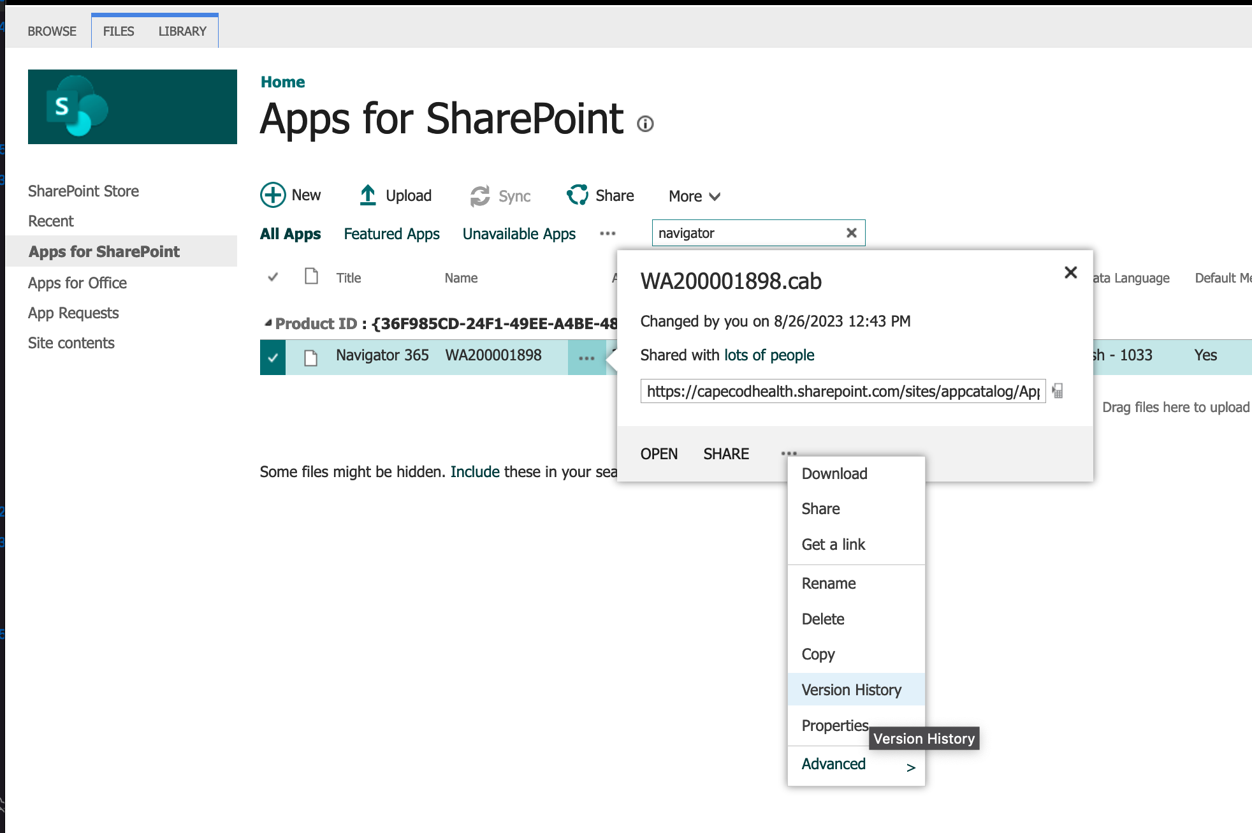Click ellipsis next to SHARE in callout
This screenshot has width=1252, height=833.
(789, 453)
